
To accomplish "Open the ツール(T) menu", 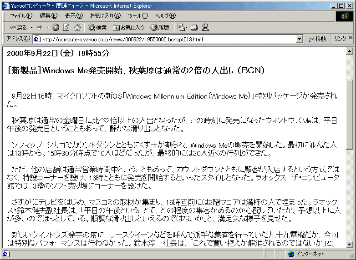I will [x=138, y=16].
